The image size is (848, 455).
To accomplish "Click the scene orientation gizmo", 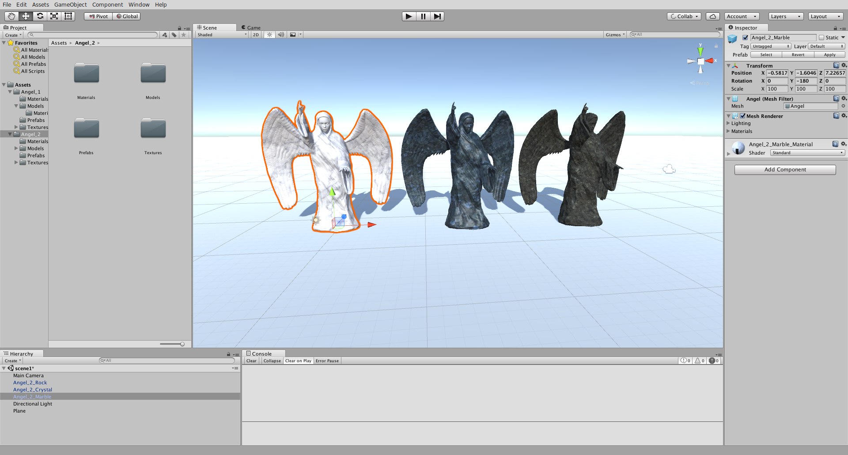I will pyautogui.click(x=700, y=61).
